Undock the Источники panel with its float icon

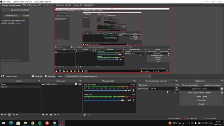[80, 81]
